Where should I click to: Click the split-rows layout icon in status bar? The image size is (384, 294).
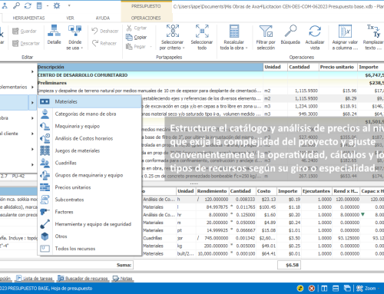336,289
